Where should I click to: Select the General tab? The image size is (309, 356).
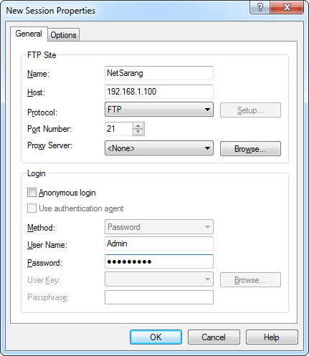(x=29, y=34)
